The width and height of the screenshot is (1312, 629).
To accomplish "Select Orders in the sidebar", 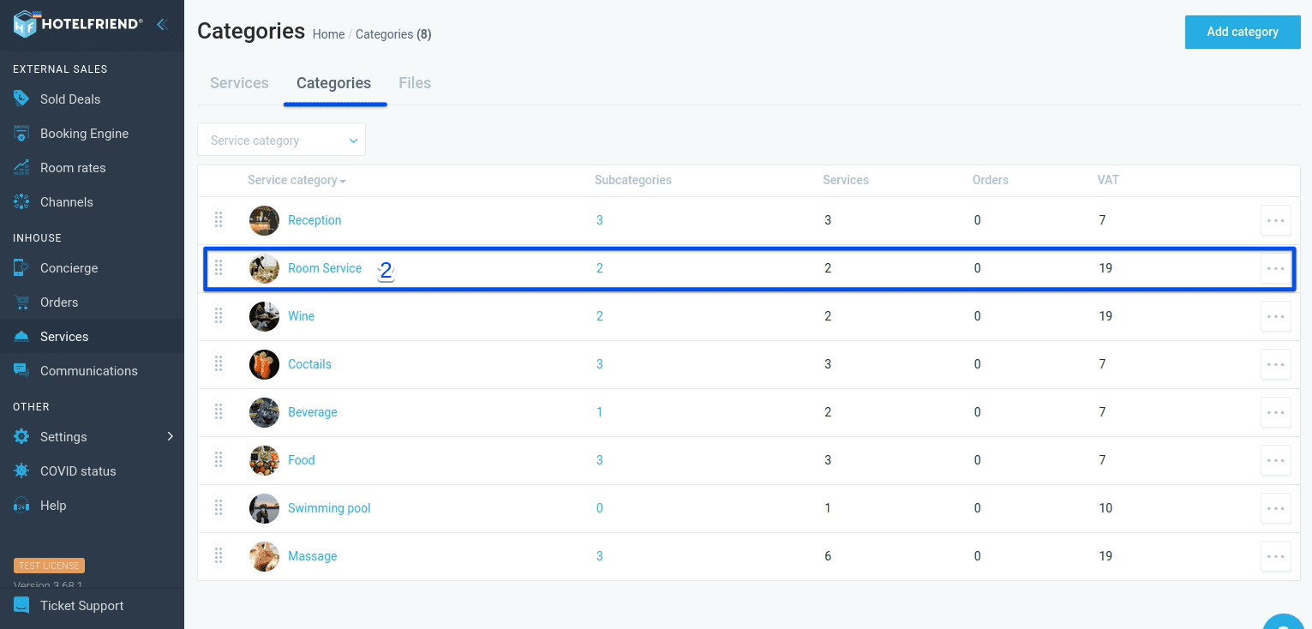I will pos(59,302).
